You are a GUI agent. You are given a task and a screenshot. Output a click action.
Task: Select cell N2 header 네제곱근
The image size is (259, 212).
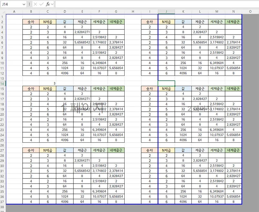[x=233, y=22]
